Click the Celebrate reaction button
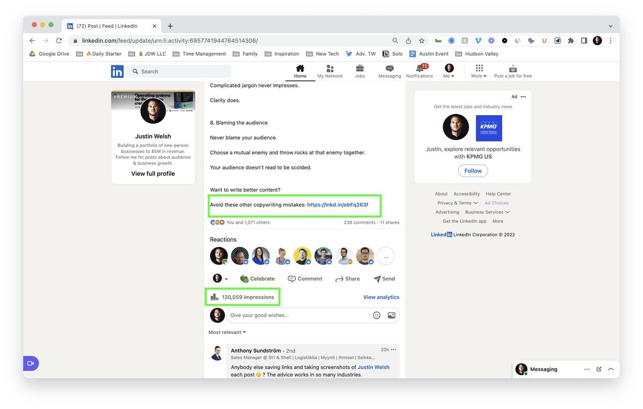This screenshot has height=409, width=643. coord(257,279)
